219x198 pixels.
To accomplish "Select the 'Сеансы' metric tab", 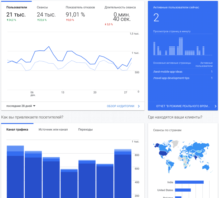I will (x=42, y=7).
